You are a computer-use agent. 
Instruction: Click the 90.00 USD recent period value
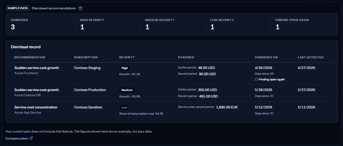[x=207, y=74]
